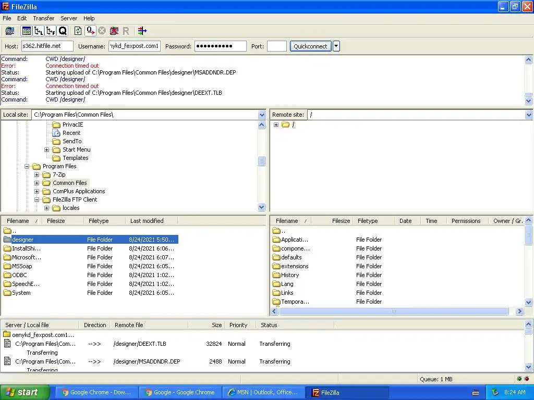Image resolution: width=534 pixels, height=400 pixels.
Task: Collapse the Program Files tree node
Action: coord(27,166)
